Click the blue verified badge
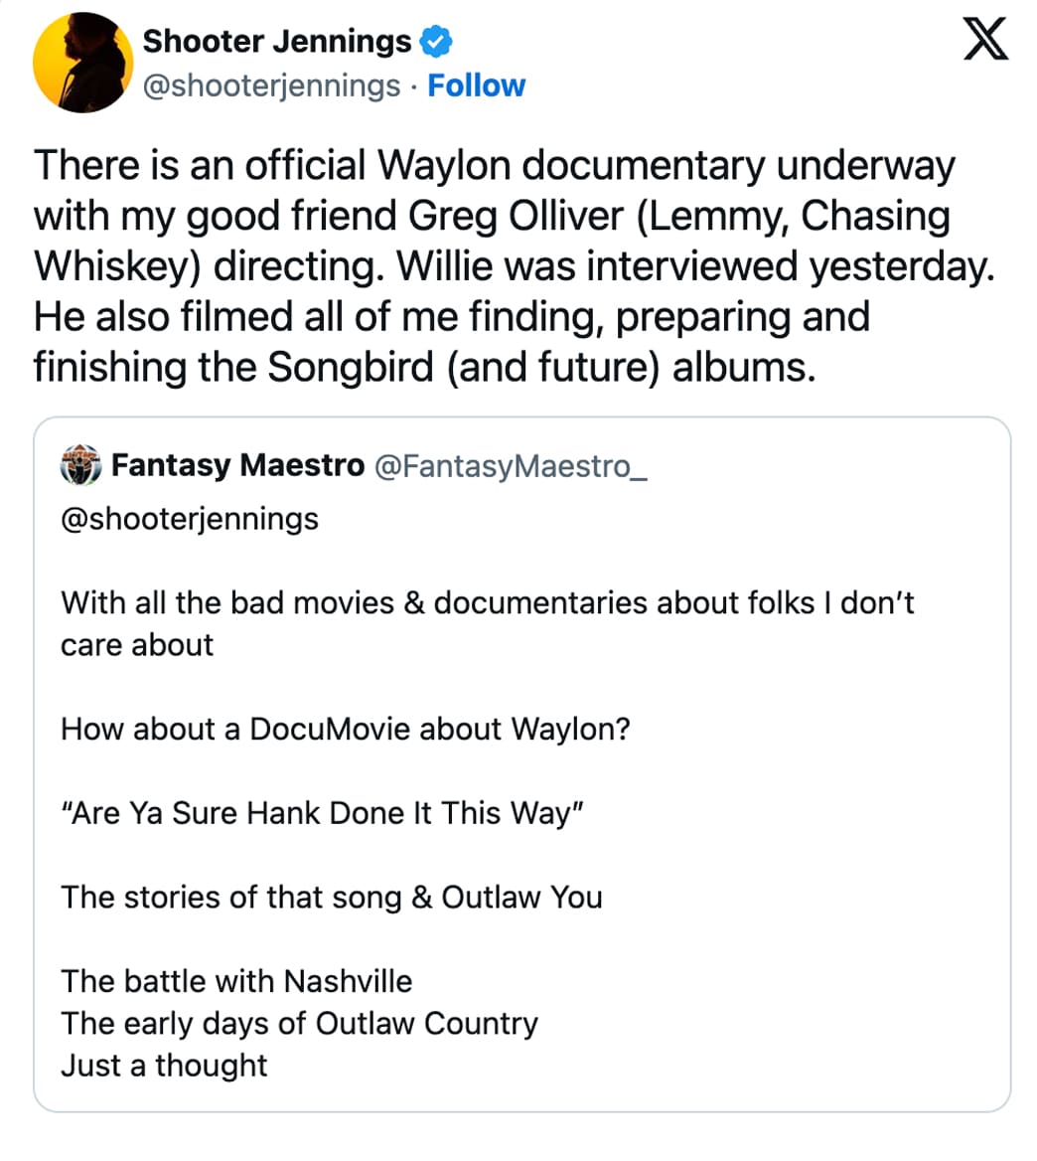Screen dimensions: 1037x1161 click(437, 42)
